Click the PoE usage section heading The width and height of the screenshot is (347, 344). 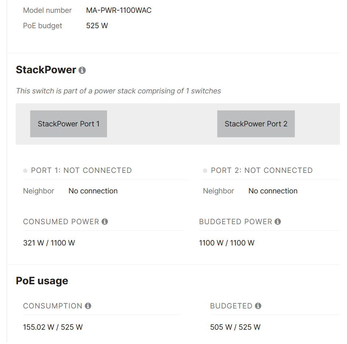(42, 281)
